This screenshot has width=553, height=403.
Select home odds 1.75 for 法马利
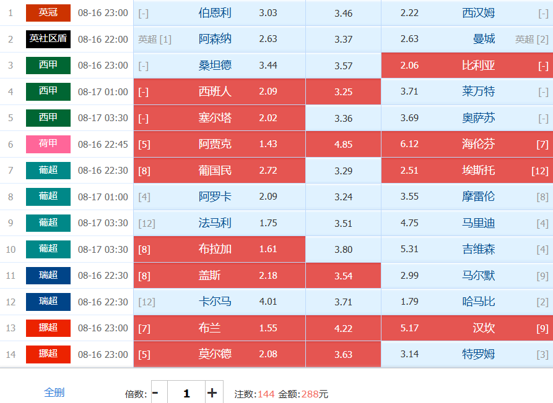pyautogui.click(x=219, y=223)
